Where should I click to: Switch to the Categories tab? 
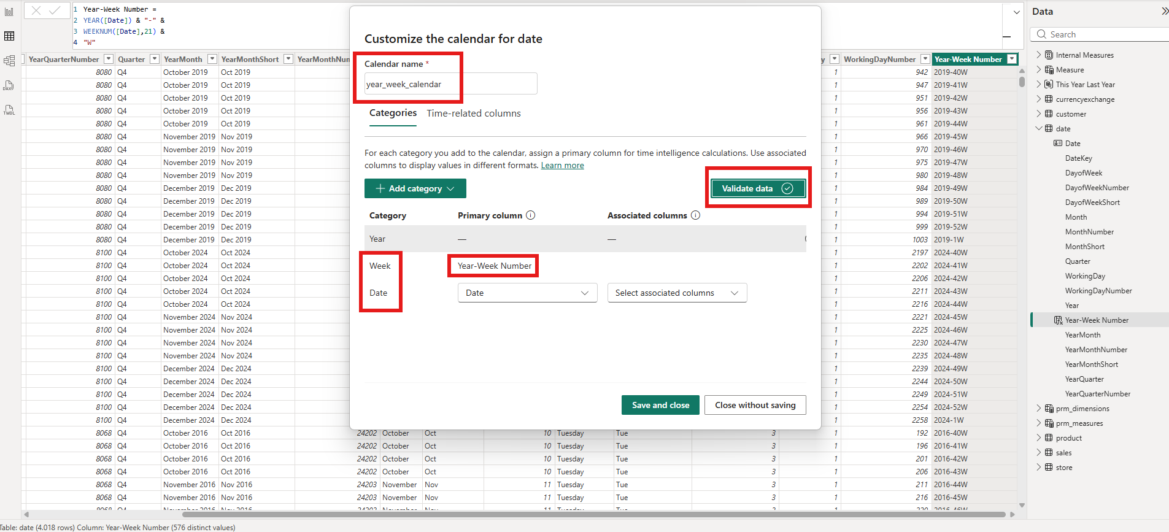point(393,113)
